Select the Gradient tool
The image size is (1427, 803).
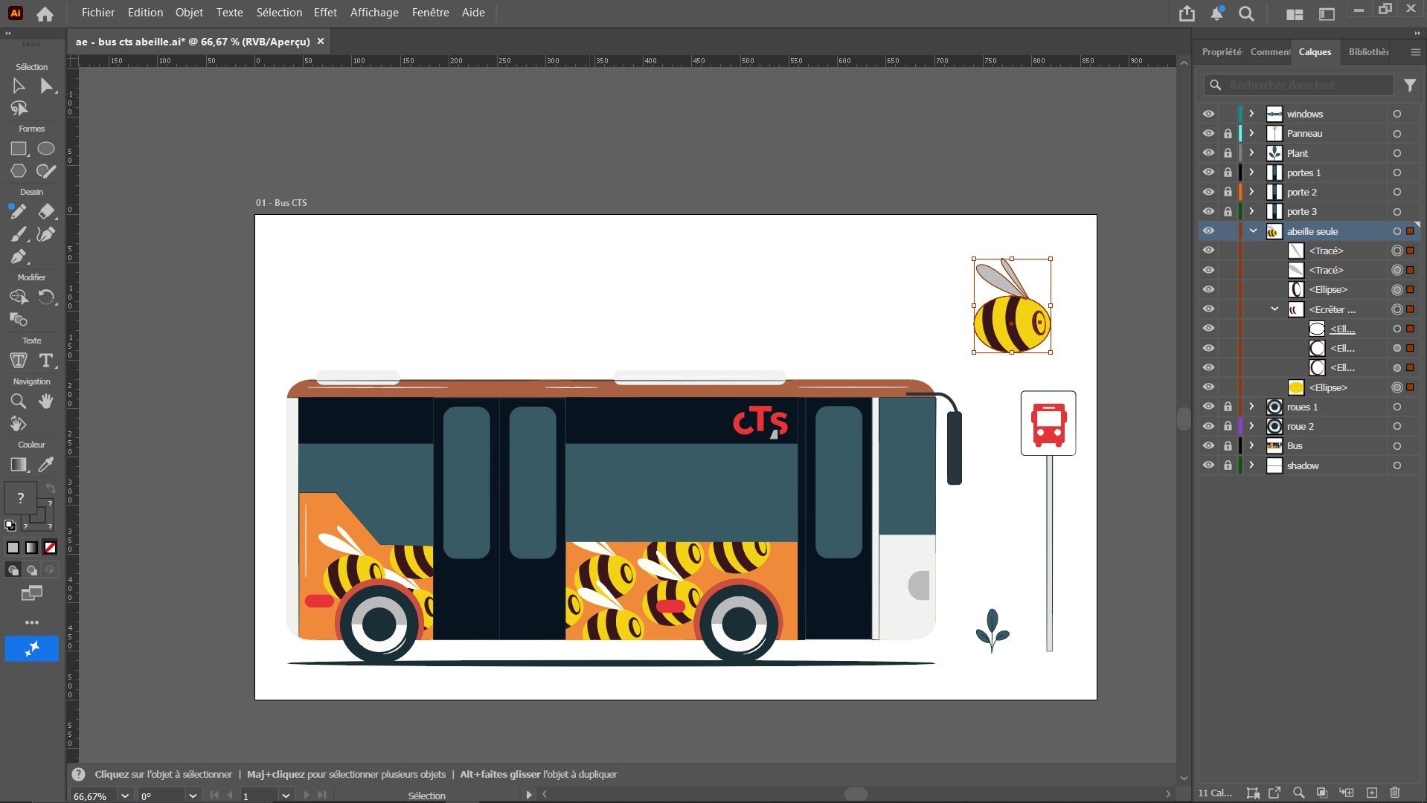[x=19, y=465]
